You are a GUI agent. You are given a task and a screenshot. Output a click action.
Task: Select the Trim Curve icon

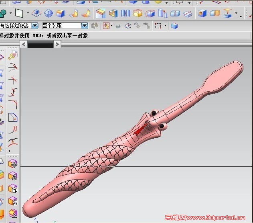point(13,67)
